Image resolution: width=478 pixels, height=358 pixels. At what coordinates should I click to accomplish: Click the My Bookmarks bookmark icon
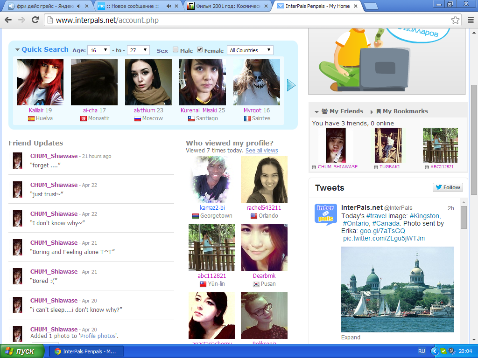tap(379, 111)
